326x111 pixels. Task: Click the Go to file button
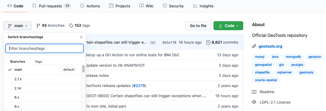coord(198,26)
